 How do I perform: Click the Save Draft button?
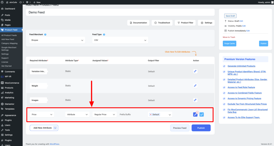[230, 16]
